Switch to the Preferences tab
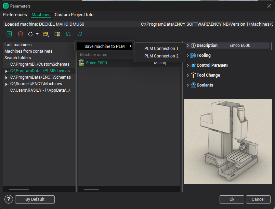 (x=15, y=15)
